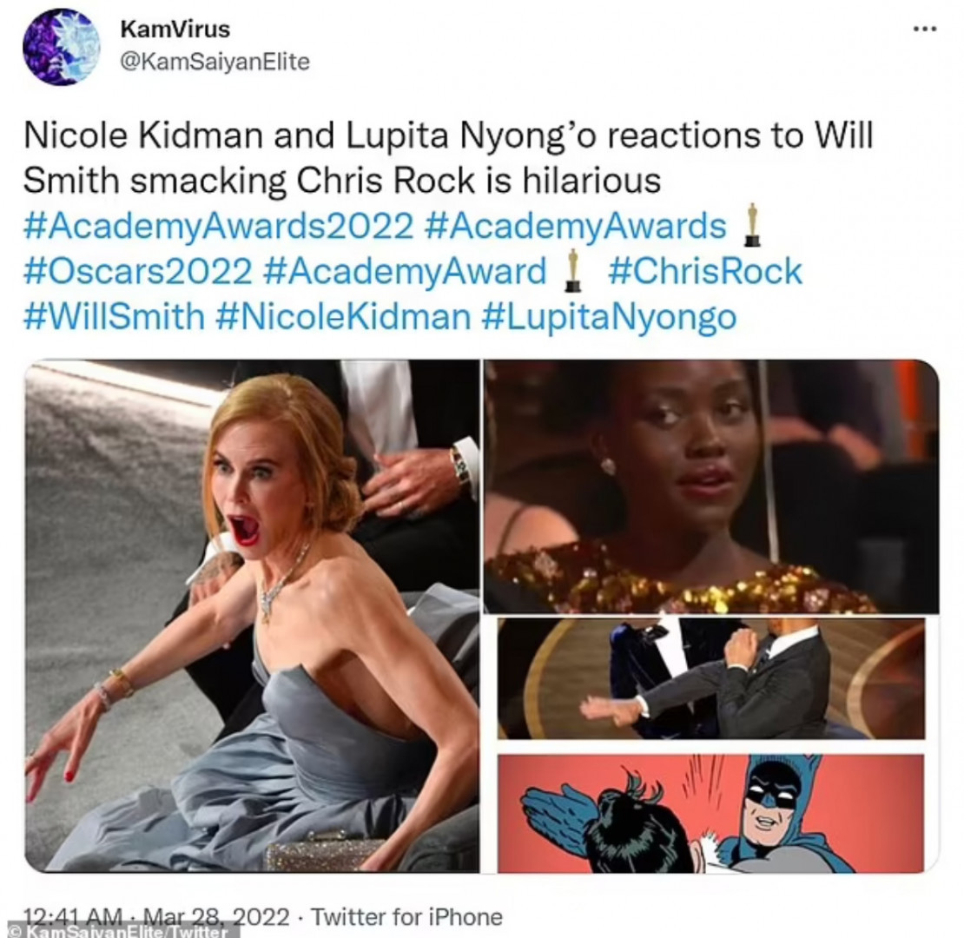This screenshot has width=964, height=938.
Task: Click the 12:41 AM Mar 28, 2022 timestamp
Action: coord(156,917)
